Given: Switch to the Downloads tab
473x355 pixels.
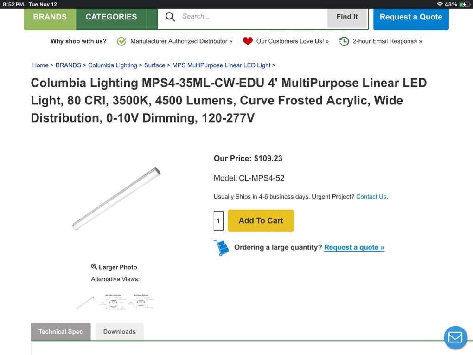Looking at the screenshot, I should click(119, 331).
